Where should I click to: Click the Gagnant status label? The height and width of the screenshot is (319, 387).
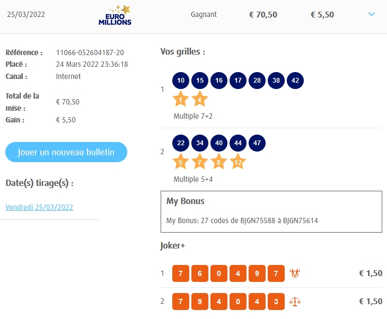pyautogui.click(x=204, y=14)
